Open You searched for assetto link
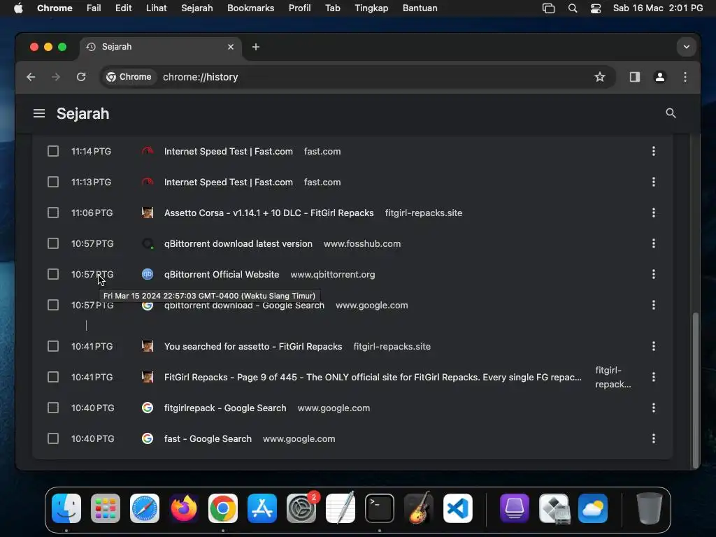Viewport: 716px width, 537px height. [253, 346]
